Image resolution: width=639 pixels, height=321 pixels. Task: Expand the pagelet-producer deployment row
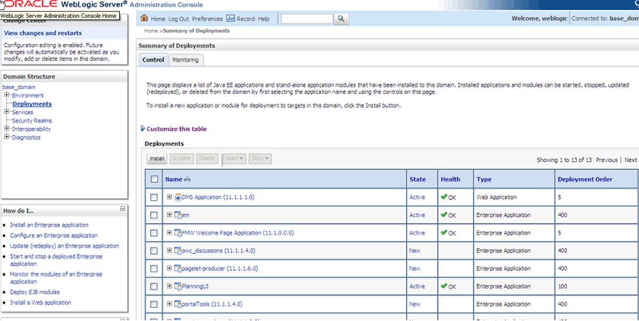170,269
